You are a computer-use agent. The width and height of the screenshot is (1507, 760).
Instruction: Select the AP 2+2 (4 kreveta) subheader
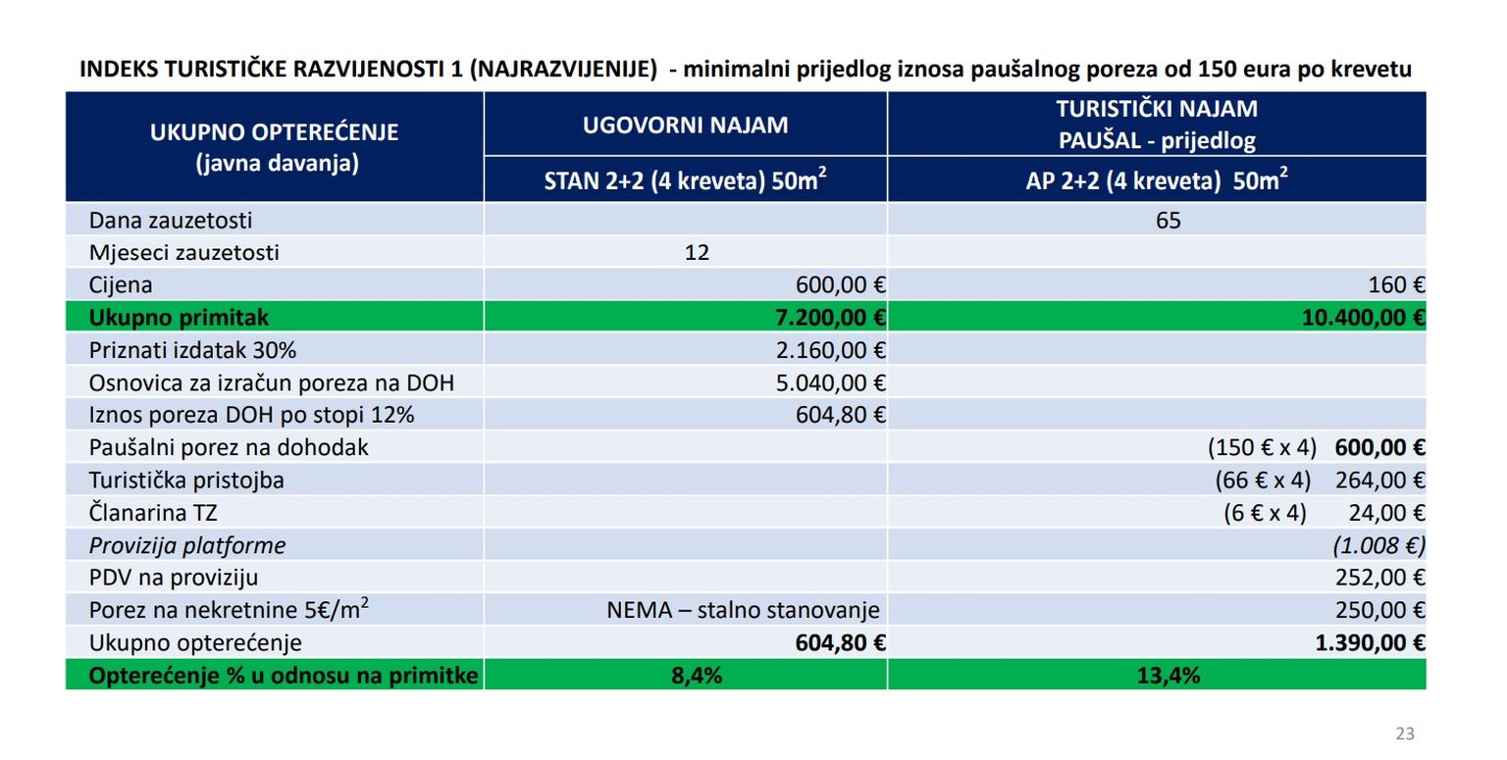point(1157,180)
